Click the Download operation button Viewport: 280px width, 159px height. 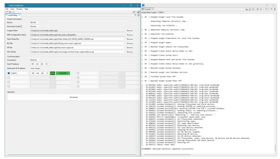[74, 97]
